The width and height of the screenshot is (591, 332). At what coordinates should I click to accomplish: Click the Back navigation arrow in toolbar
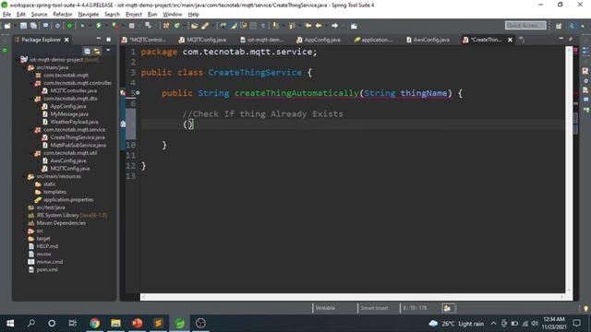click(x=319, y=26)
